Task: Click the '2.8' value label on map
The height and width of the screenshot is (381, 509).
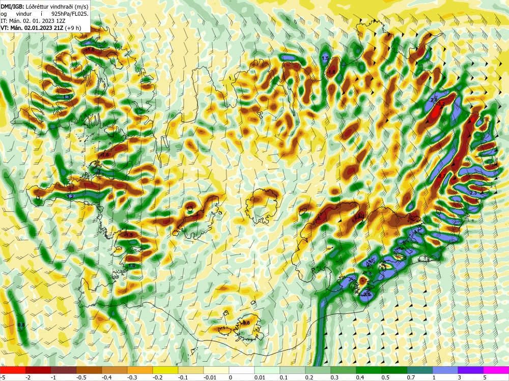Action: coord(434,100)
